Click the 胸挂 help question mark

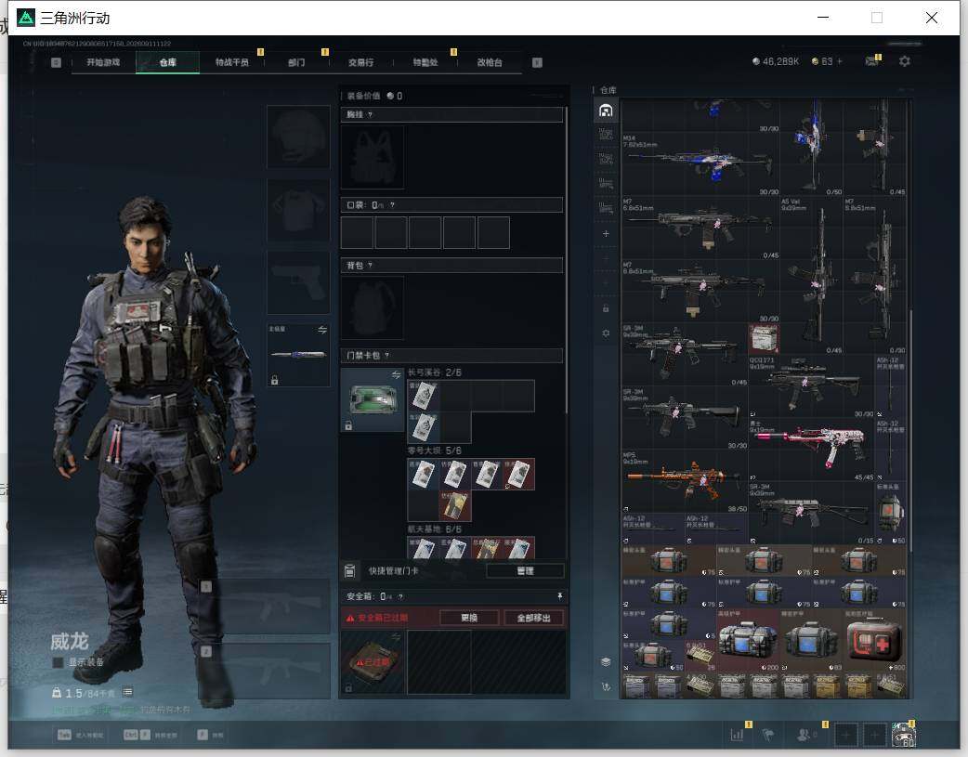(x=370, y=115)
